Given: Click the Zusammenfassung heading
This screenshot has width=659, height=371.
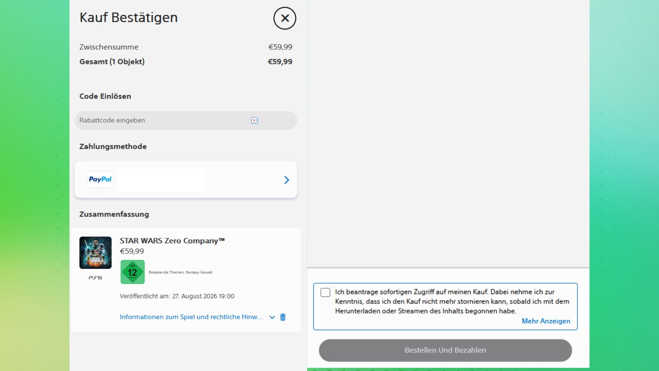Looking at the screenshot, I should [114, 214].
